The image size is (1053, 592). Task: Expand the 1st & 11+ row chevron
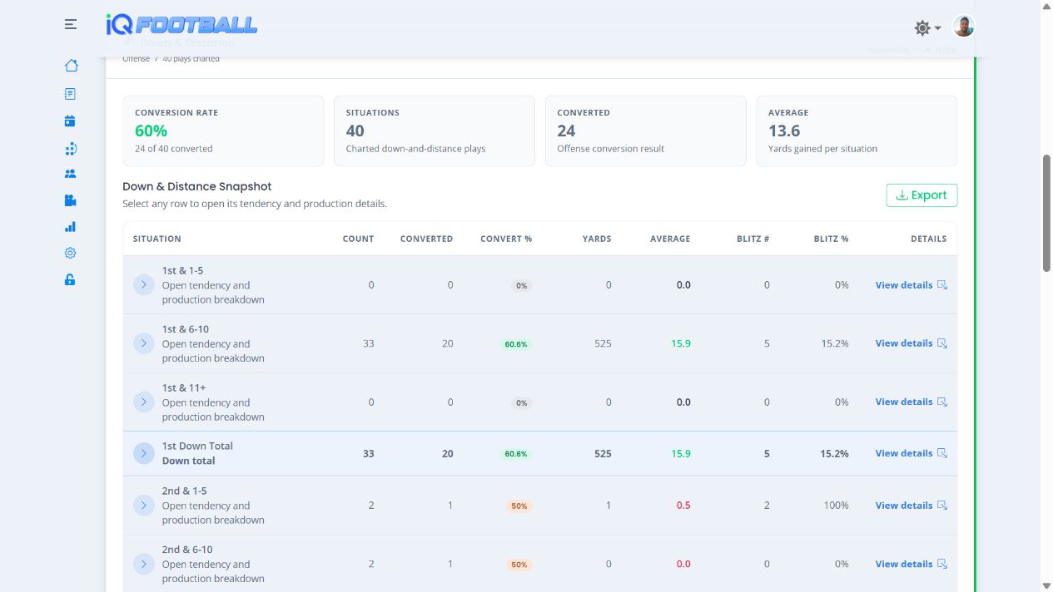coord(144,402)
